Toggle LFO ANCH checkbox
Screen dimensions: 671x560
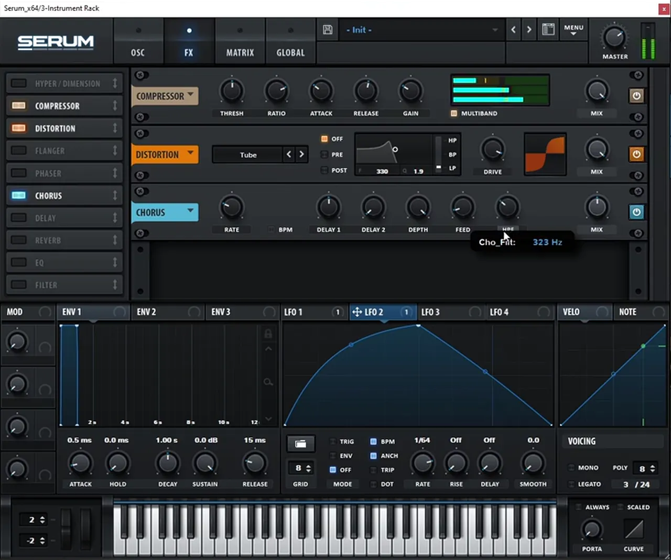373,456
